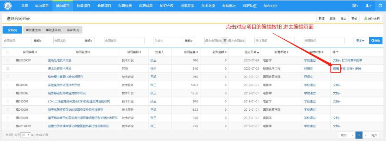
Task: Click the 查询 search icon button
Action: pyautogui.click(x=376, y=41)
